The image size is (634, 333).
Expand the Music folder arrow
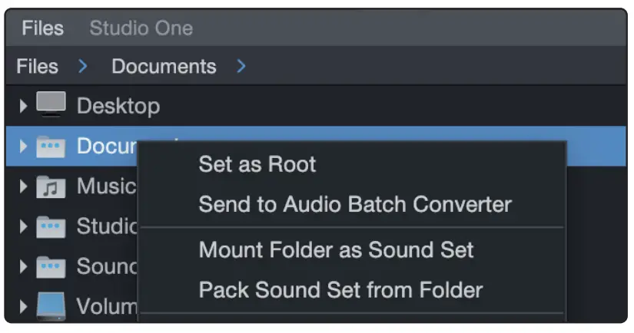pos(24,187)
